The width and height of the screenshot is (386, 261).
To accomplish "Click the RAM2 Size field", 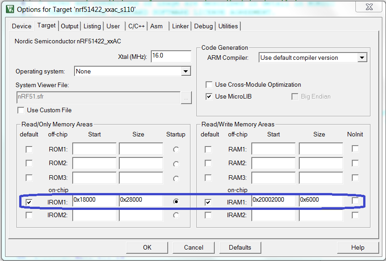I will point(321,163).
